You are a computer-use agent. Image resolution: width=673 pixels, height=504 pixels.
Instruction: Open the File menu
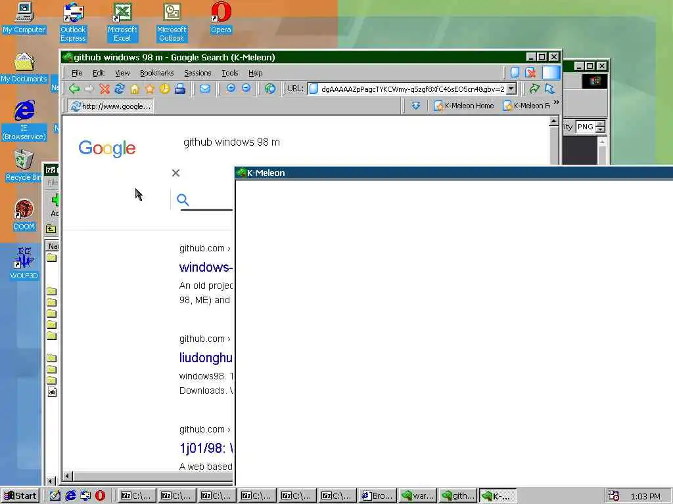[x=77, y=73]
